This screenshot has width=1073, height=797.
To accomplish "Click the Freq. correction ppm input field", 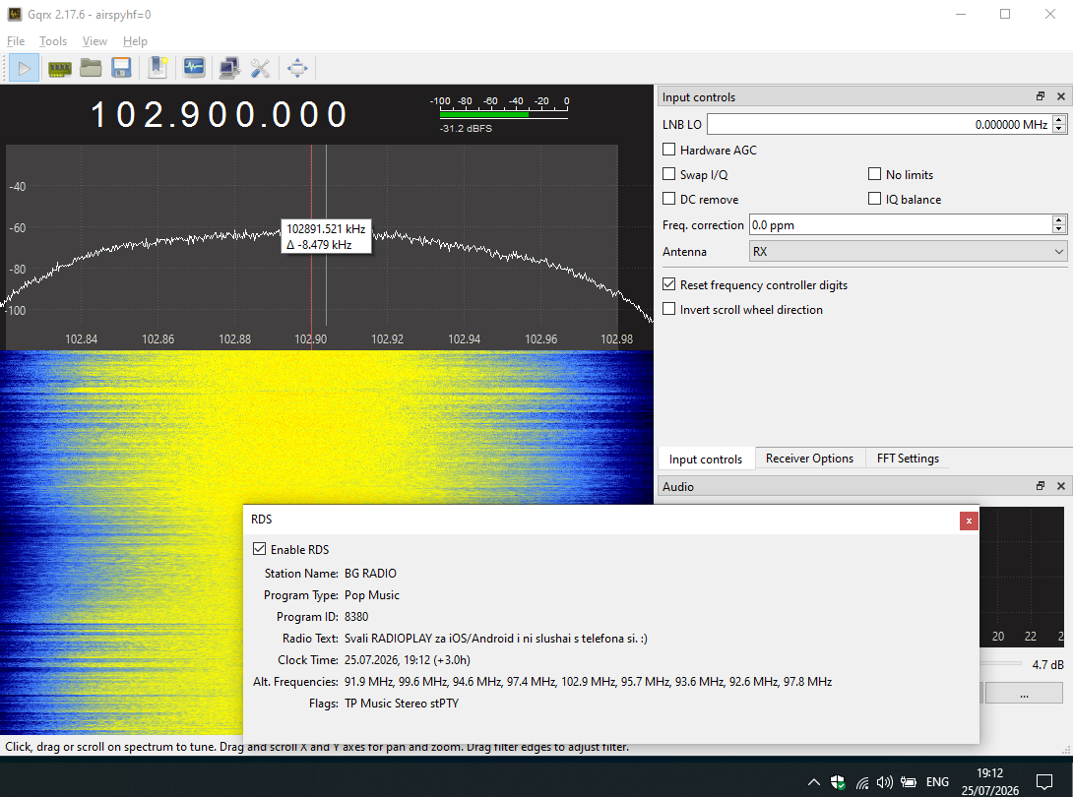I will point(901,225).
